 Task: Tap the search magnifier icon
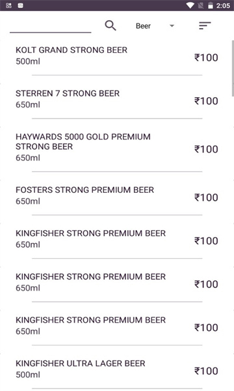tap(110, 25)
